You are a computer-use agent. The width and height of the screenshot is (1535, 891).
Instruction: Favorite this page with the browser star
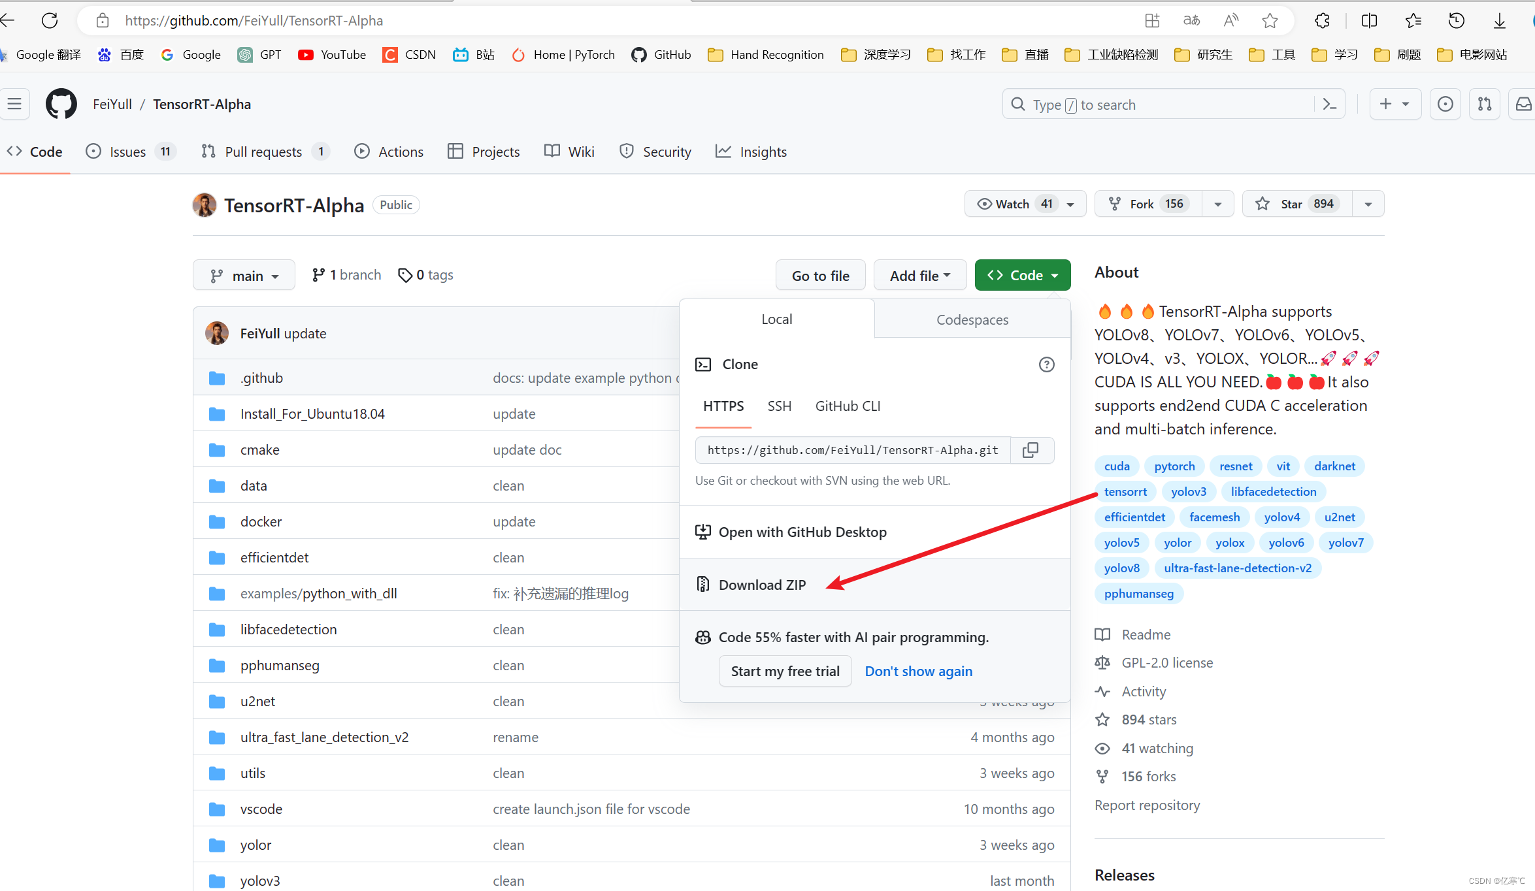coord(1270,21)
